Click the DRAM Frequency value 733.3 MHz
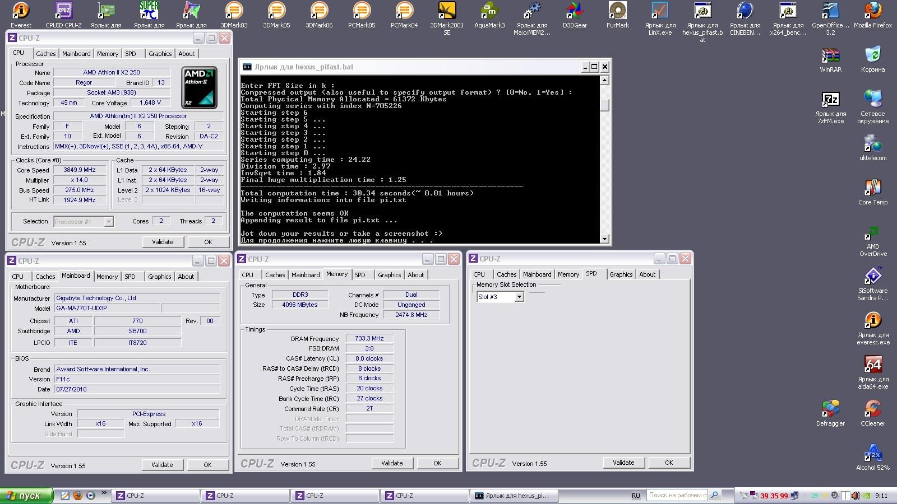Viewport: 897px width, 504px height. click(x=369, y=338)
